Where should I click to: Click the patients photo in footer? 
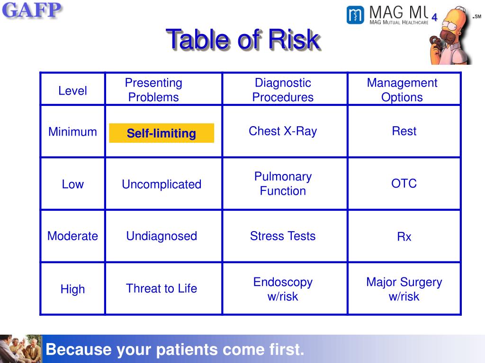coord(21,349)
